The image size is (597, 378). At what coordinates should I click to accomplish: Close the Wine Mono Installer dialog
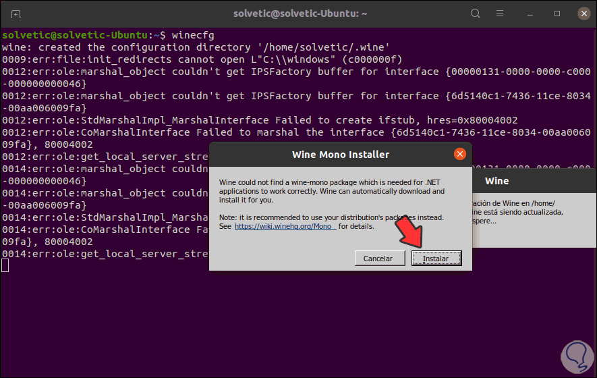click(x=460, y=154)
